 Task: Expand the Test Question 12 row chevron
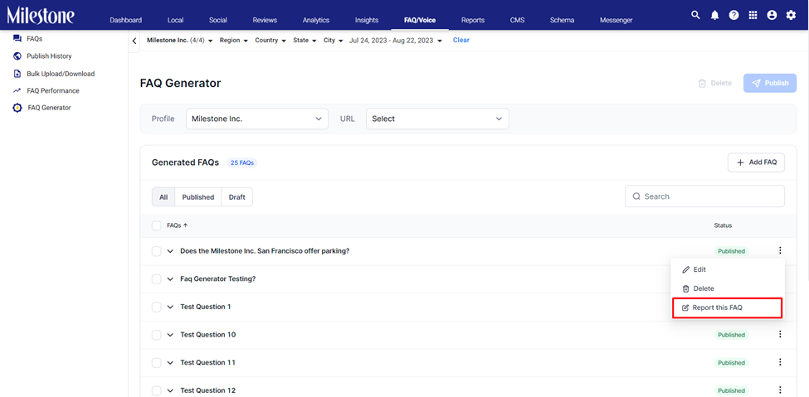(170, 390)
